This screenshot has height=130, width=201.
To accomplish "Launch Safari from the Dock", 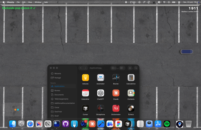I will [x=30, y=124].
